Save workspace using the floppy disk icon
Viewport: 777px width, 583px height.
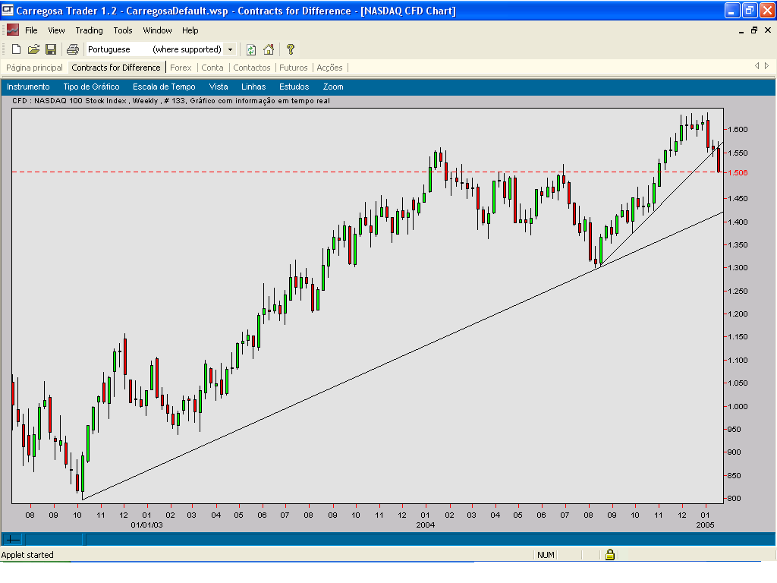51,49
